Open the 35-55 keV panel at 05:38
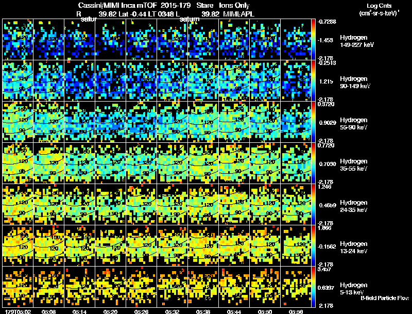 tap(203, 163)
